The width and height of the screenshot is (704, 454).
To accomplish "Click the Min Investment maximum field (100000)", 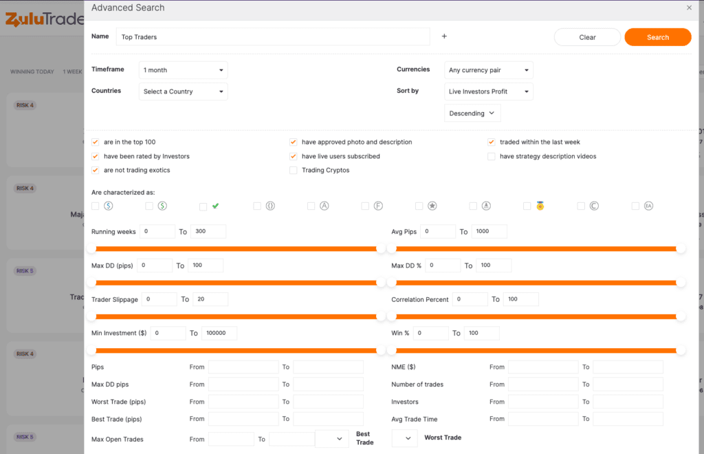I will (219, 333).
